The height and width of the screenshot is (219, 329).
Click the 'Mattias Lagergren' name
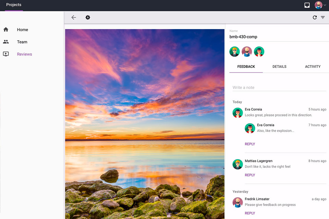258,161
